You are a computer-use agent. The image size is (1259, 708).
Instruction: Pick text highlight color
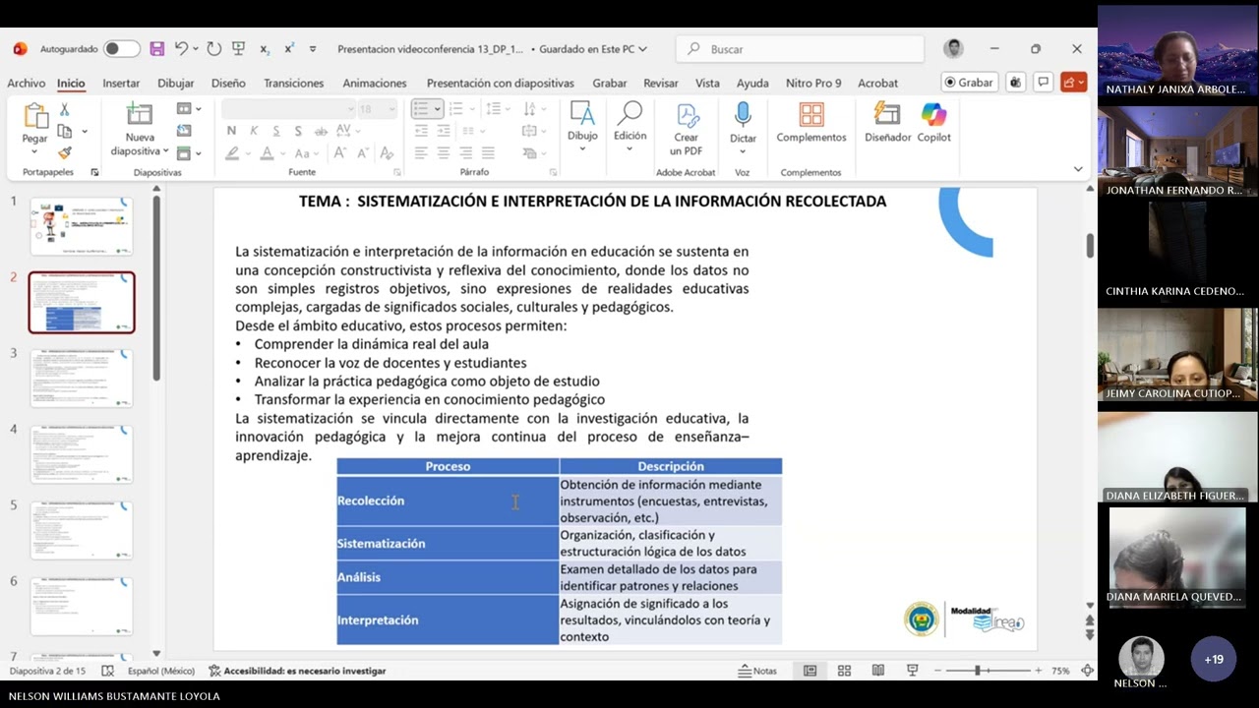click(231, 153)
